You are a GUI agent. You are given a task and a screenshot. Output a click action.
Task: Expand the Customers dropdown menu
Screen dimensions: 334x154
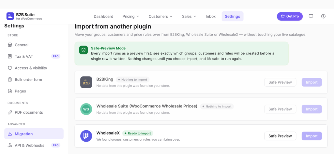pyautogui.click(x=160, y=16)
